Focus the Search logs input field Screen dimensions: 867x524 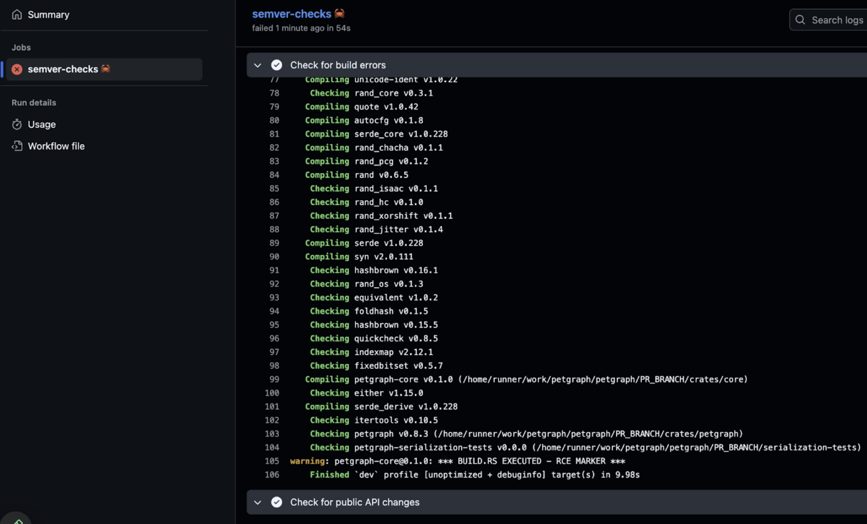[x=837, y=20]
